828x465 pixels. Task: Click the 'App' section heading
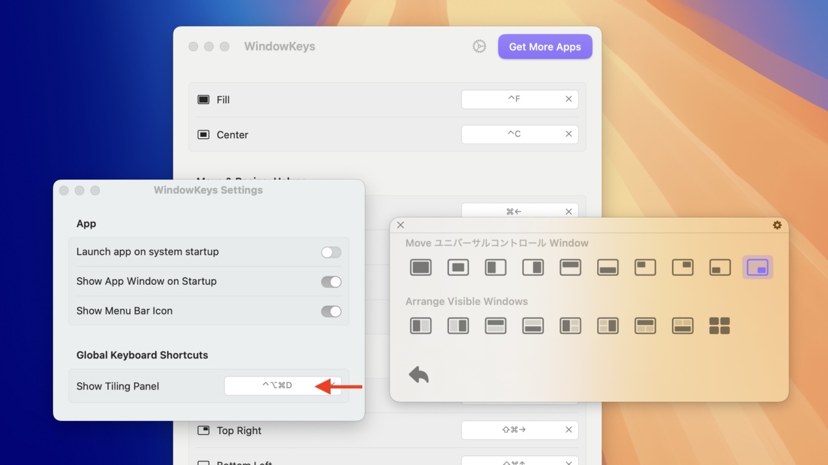[x=86, y=223]
